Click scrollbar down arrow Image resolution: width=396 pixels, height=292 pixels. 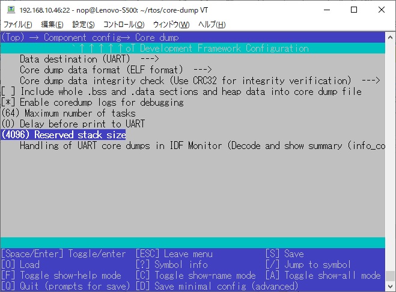coord(390,287)
